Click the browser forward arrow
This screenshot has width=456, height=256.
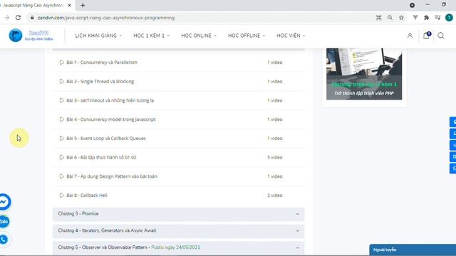[x=6, y=18]
